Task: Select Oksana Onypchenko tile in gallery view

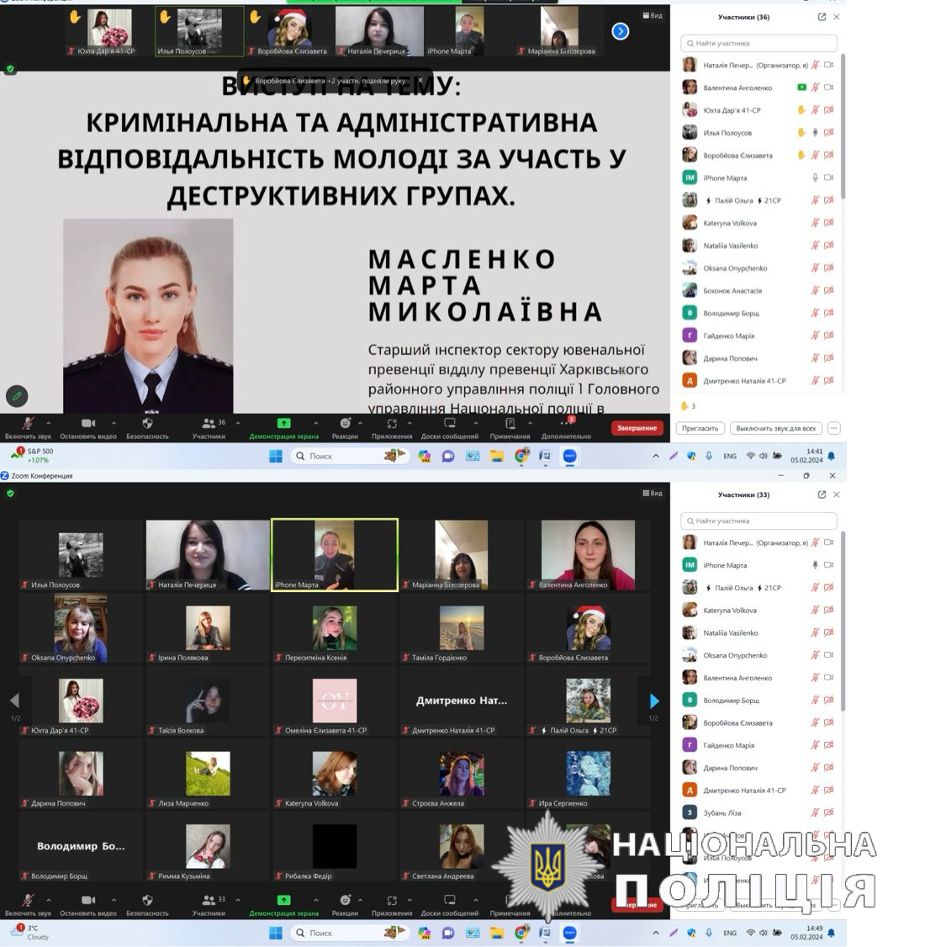Action: (x=81, y=628)
